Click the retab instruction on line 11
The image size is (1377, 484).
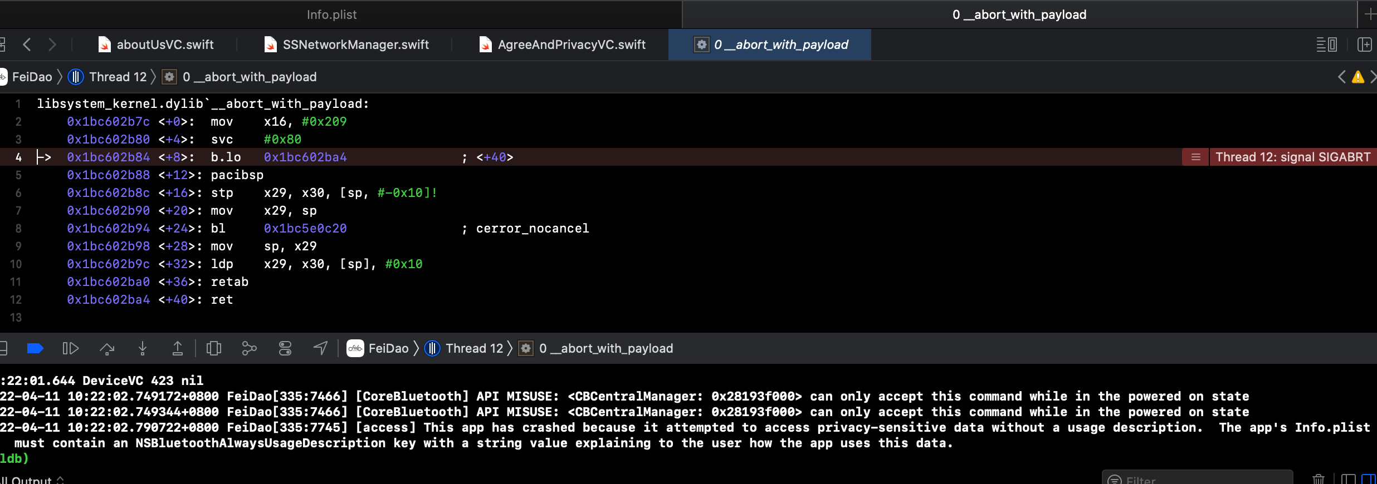click(x=229, y=281)
